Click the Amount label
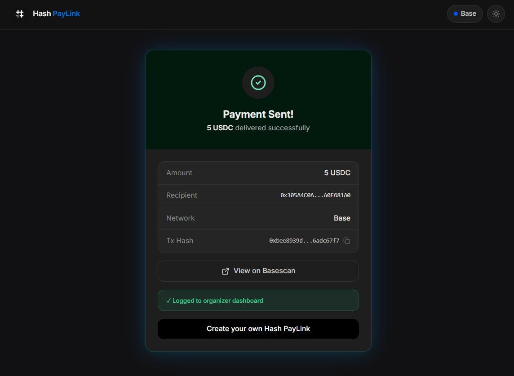514x376 pixels. click(179, 173)
